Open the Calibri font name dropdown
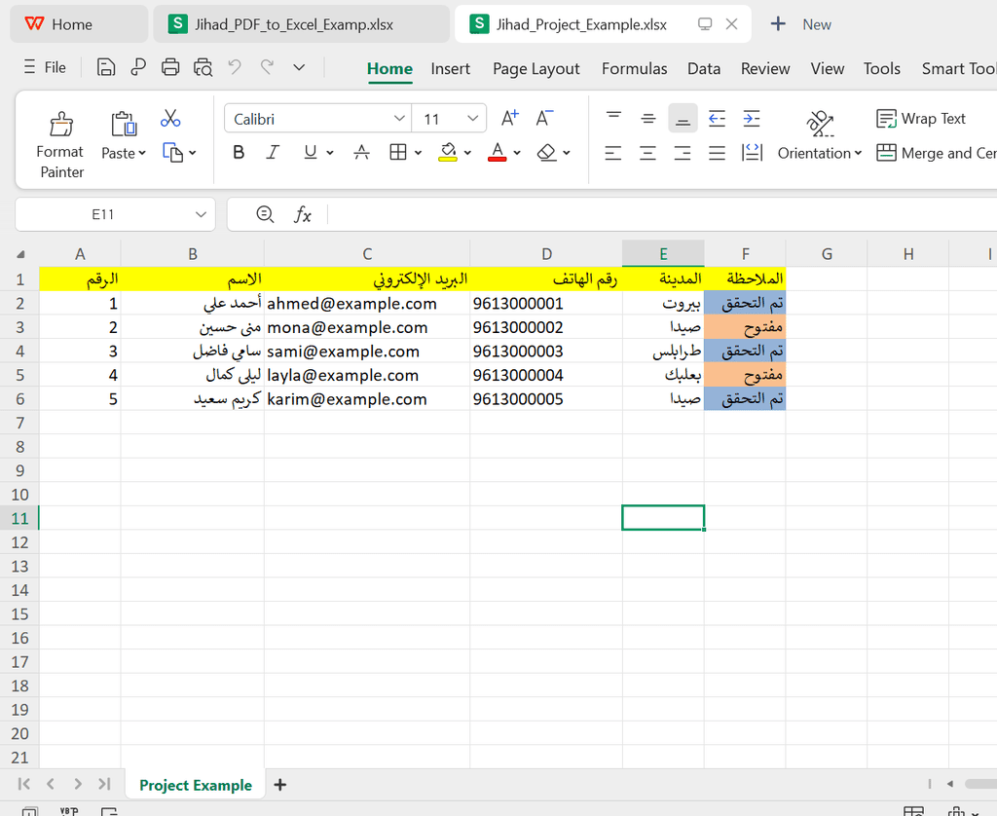 (399, 119)
